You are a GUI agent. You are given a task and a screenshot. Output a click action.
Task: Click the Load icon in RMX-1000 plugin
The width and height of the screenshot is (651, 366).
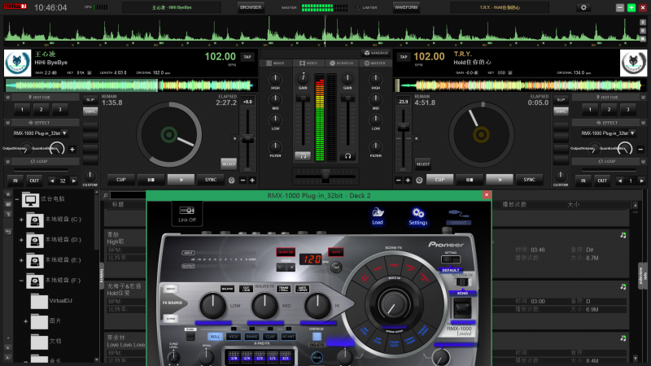378,213
